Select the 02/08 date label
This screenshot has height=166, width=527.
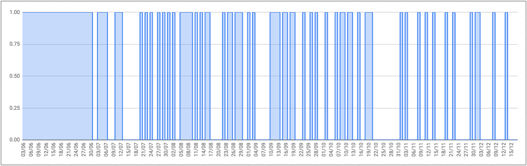(174, 149)
